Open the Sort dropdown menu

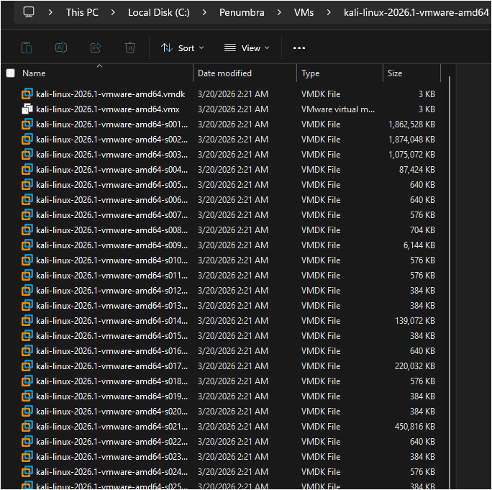coord(182,48)
